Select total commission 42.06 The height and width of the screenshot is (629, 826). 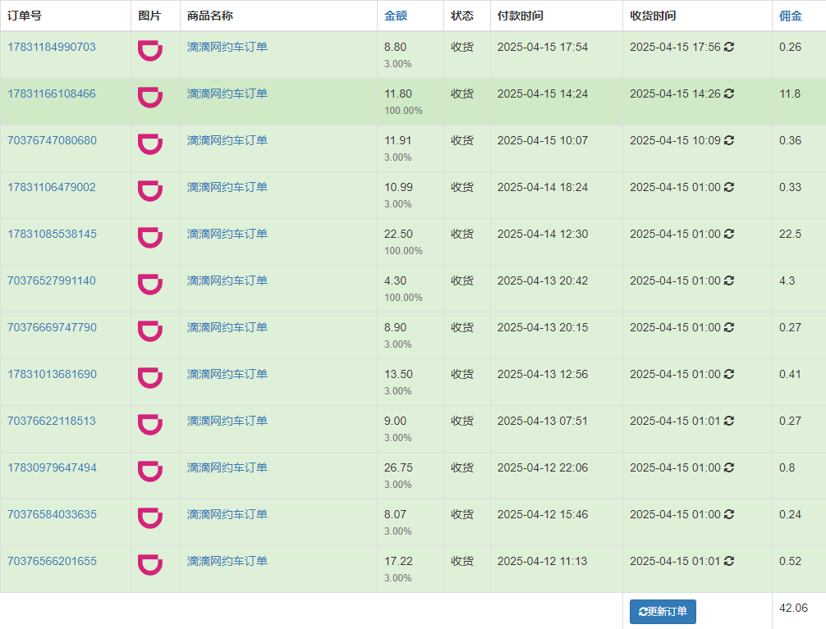tap(793, 608)
